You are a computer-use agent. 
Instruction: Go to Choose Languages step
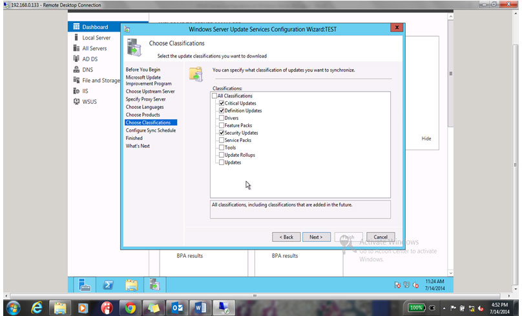(x=145, y=107)
